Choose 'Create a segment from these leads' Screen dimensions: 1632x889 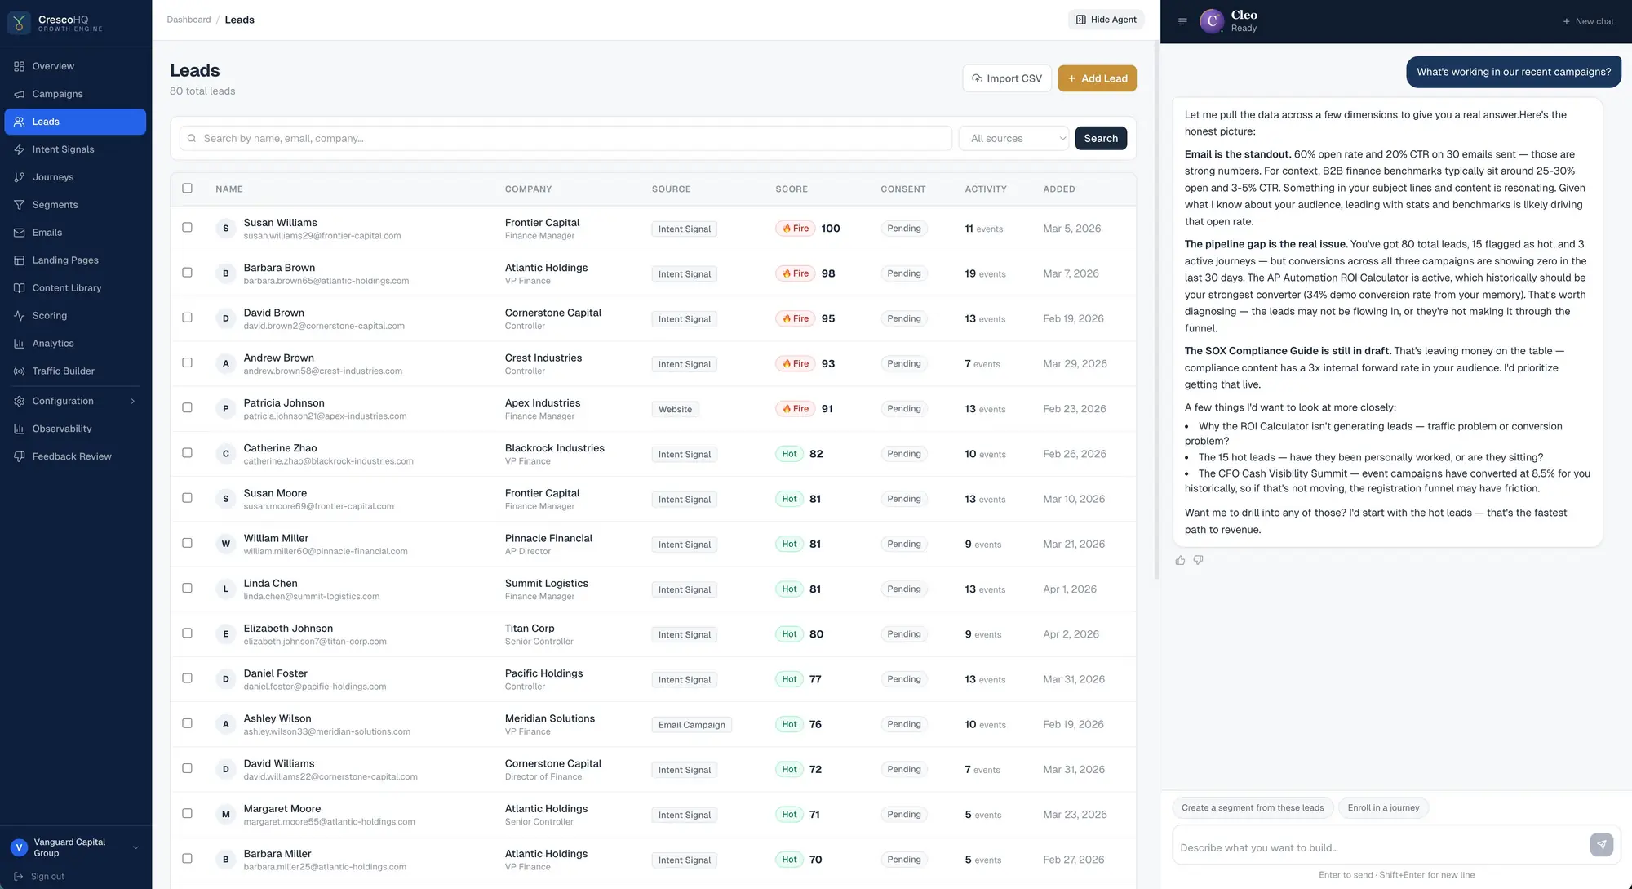[1253, 808]
